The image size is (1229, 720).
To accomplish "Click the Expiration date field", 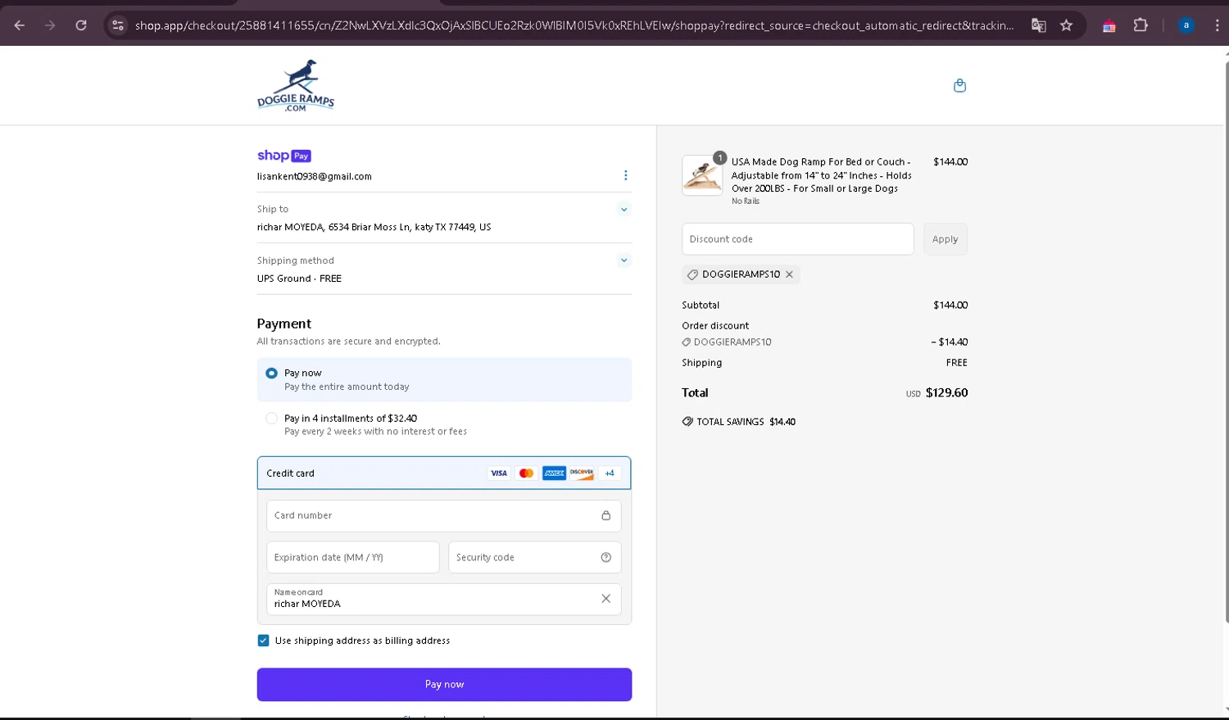I will [x=353, y=558].
